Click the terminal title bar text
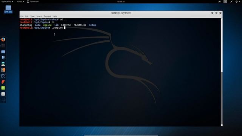The height and width of the screenshot is (136, 242). [x=121, y=13]
